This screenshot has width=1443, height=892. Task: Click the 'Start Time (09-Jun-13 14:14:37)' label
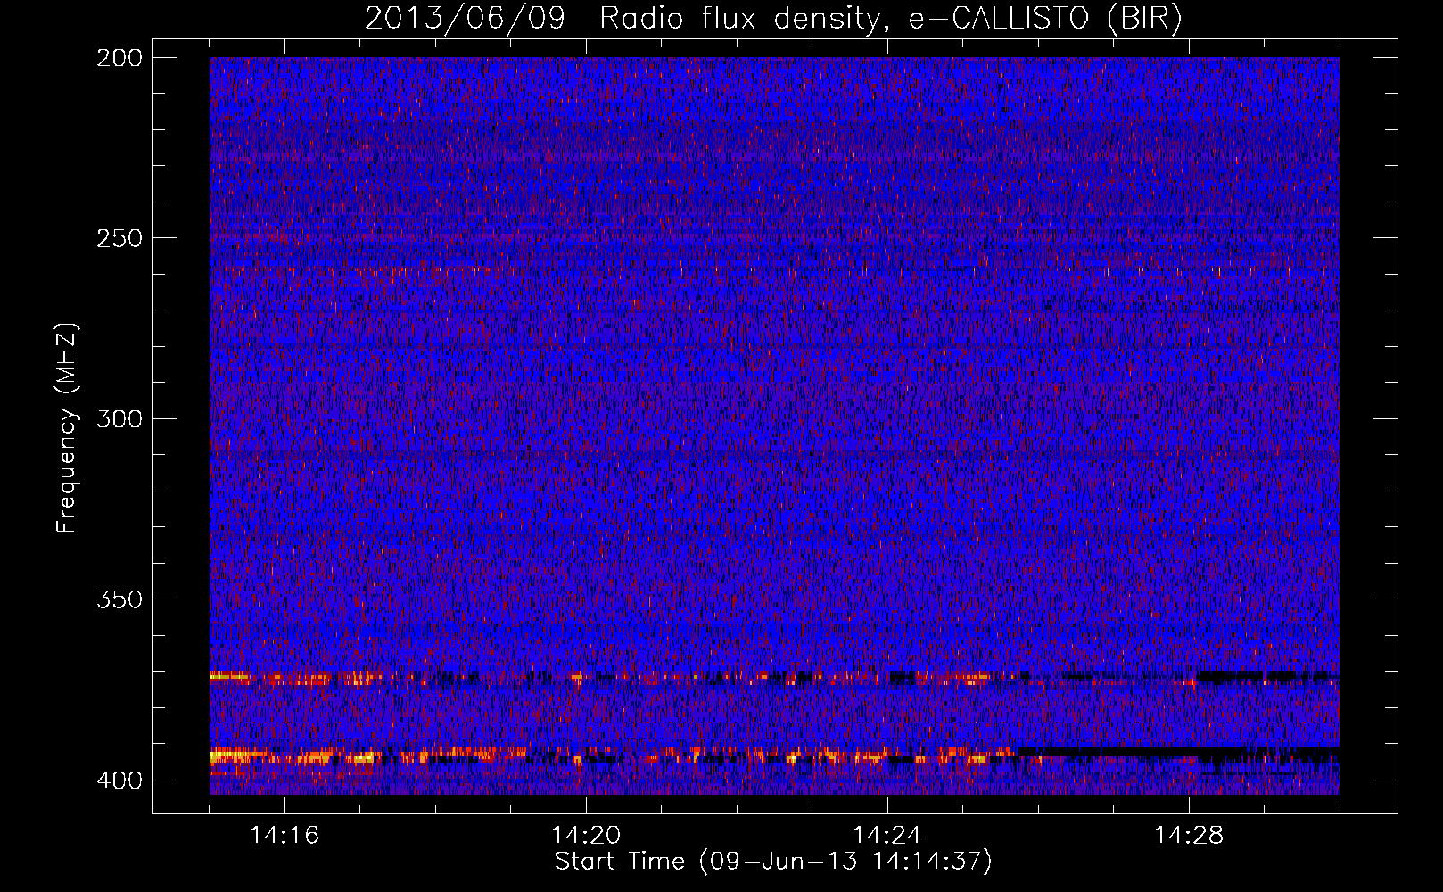[773, 862]
